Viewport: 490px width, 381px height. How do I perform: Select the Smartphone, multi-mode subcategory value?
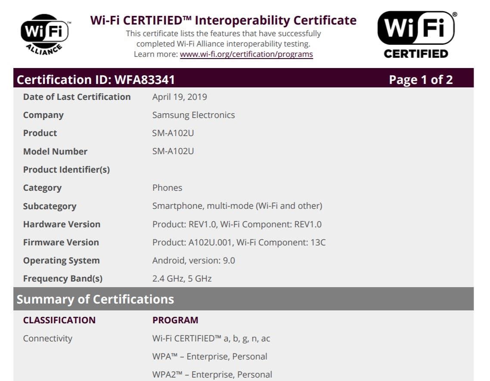(237, 206)
